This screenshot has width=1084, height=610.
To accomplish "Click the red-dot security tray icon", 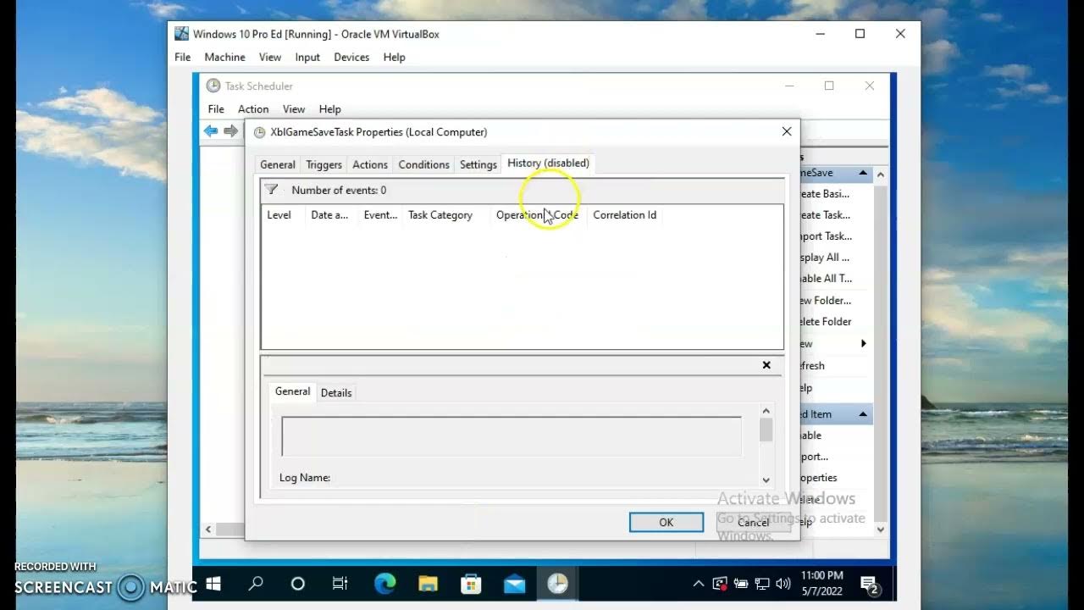I will [720, 584].
